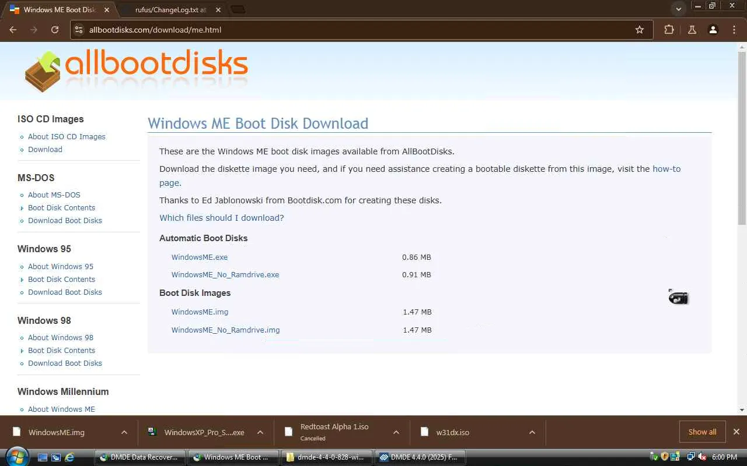
Task: Open Windows 98 Download Boot Disks link
Action: (65, 363)
